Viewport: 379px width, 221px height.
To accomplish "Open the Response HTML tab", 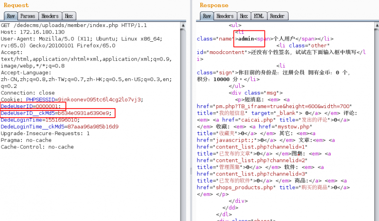I will (x=259, y=16).
